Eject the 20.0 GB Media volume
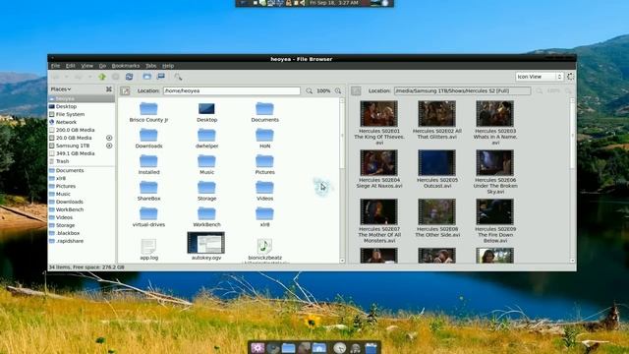 (109, 138)
